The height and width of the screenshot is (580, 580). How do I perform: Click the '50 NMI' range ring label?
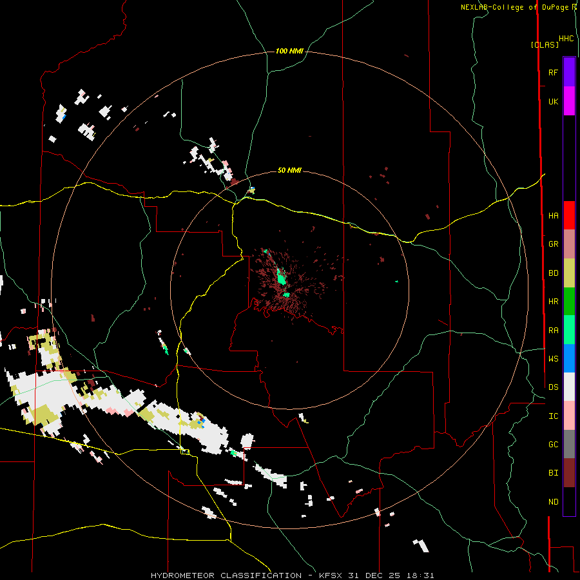pyautogui.click(x=289, y=170)
